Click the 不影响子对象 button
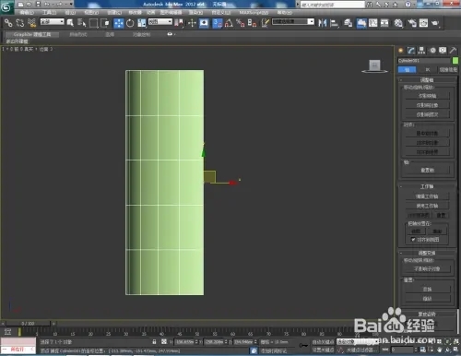 tap(427, 268)
